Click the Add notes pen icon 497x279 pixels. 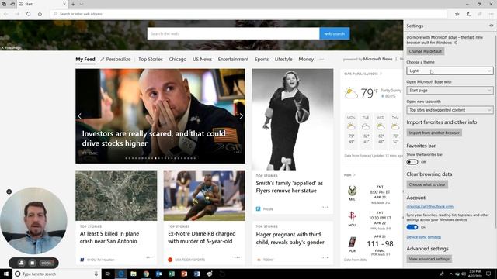point(468,14)
